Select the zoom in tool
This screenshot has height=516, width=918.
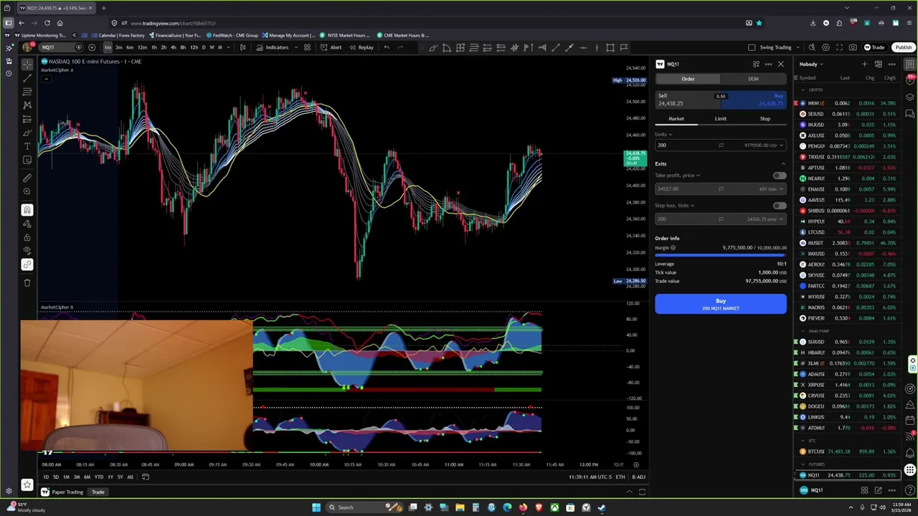(27, 191)
